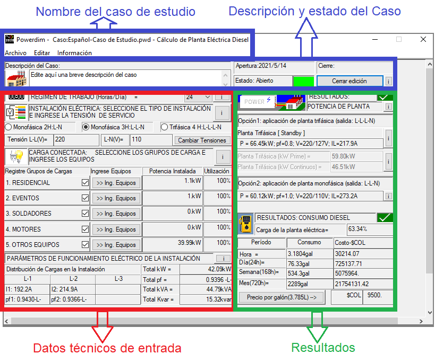Click the Cerrar edición button
This screenshot has width=435, height=354.
coord(349,81)
